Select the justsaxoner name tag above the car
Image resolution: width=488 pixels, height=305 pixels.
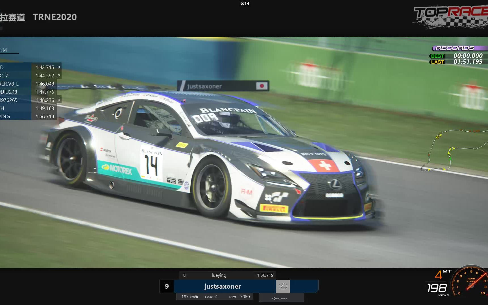point(223,86)
